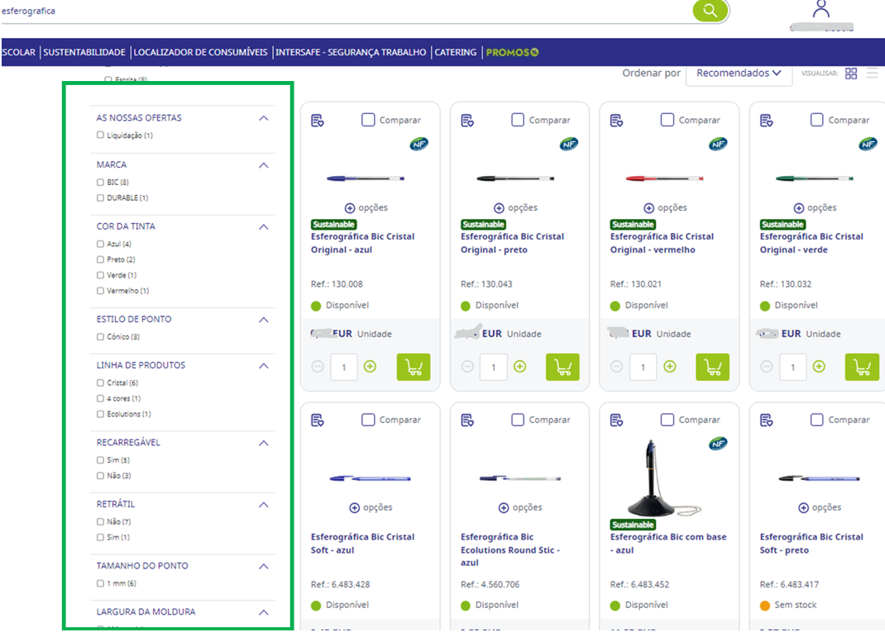Save Bic Cristal Soft azul to favorites list

[x=318, y=420]
